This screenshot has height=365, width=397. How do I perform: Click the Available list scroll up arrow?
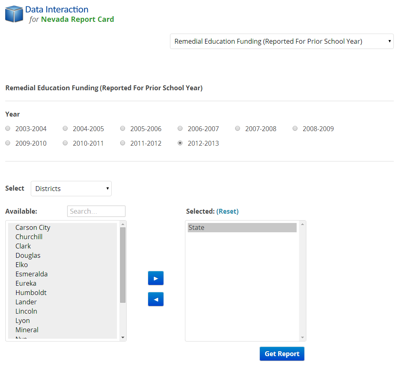[x=123, y=224]
